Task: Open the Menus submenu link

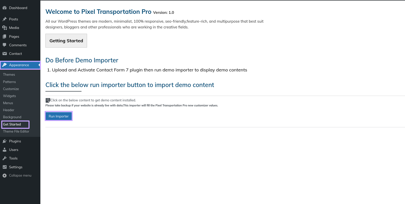Action: [x=8, y=103]
